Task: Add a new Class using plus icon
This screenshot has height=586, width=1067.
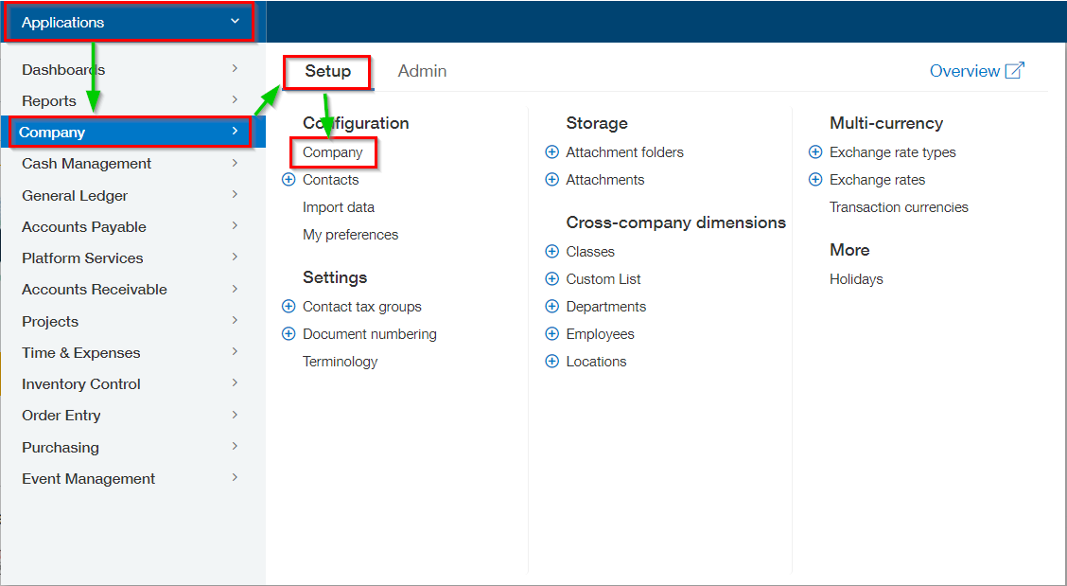Action: coord(551,252)
